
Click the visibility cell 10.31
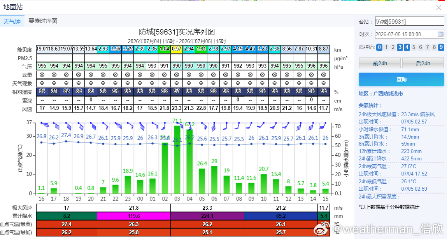(x=311, y=49)
